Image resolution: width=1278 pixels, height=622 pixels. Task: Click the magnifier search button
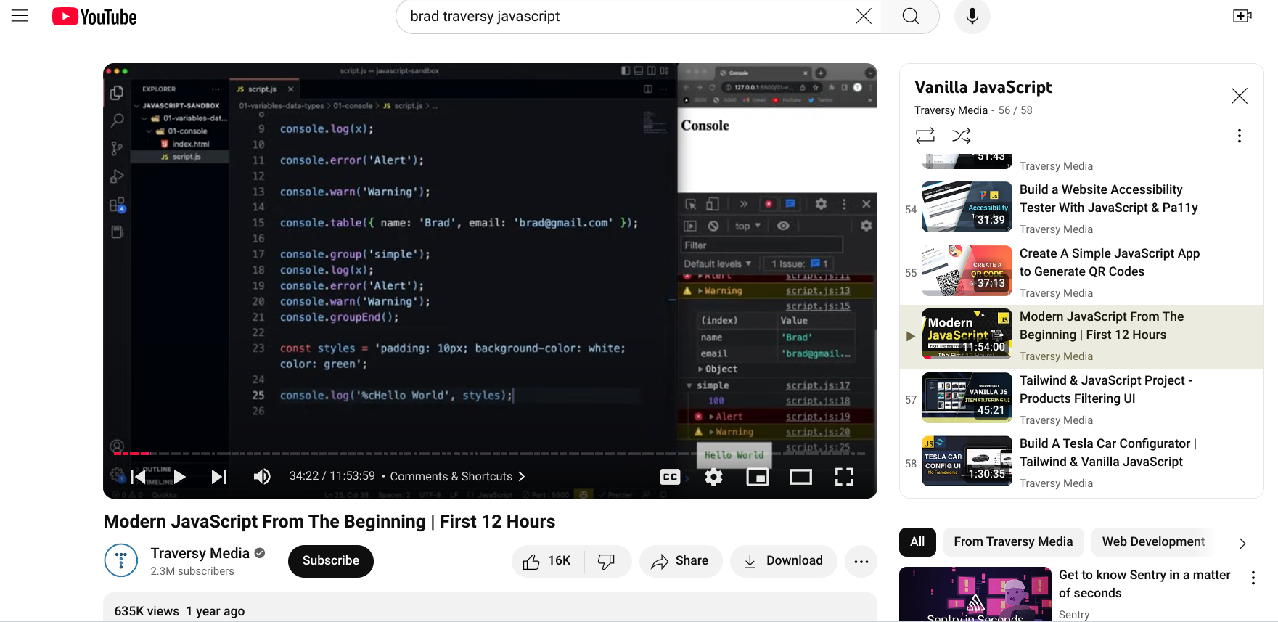pos(911,16)
